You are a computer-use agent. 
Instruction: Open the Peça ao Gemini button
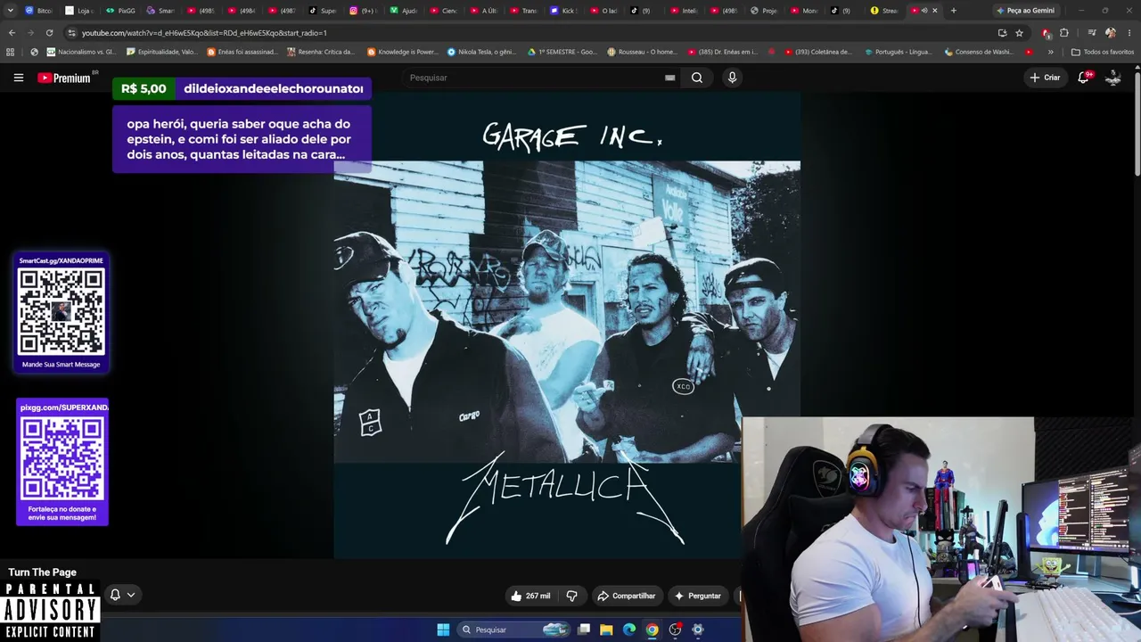pyautogui.click(x=1026, y=11)
